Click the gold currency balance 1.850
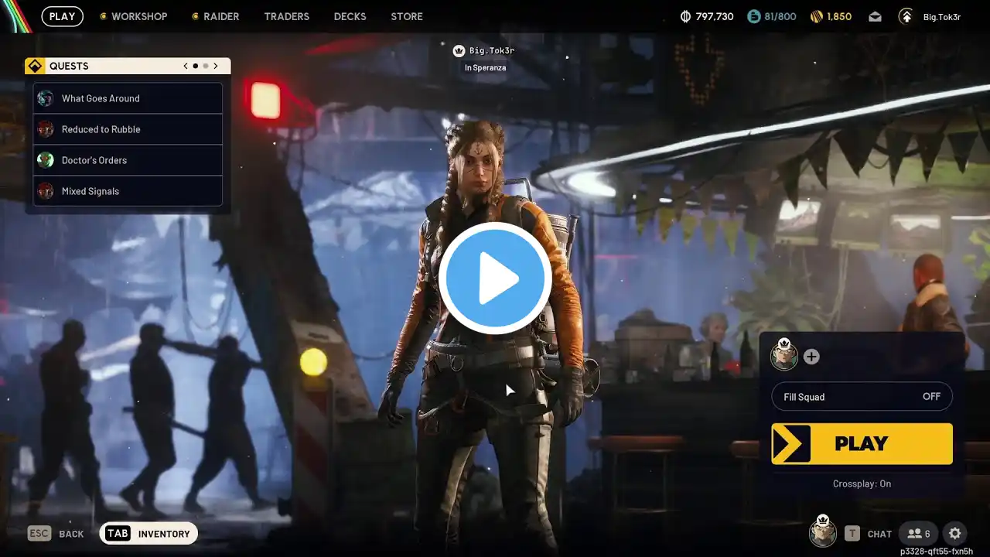Viewport: 990px width, 557px height. tap(831, 16)
